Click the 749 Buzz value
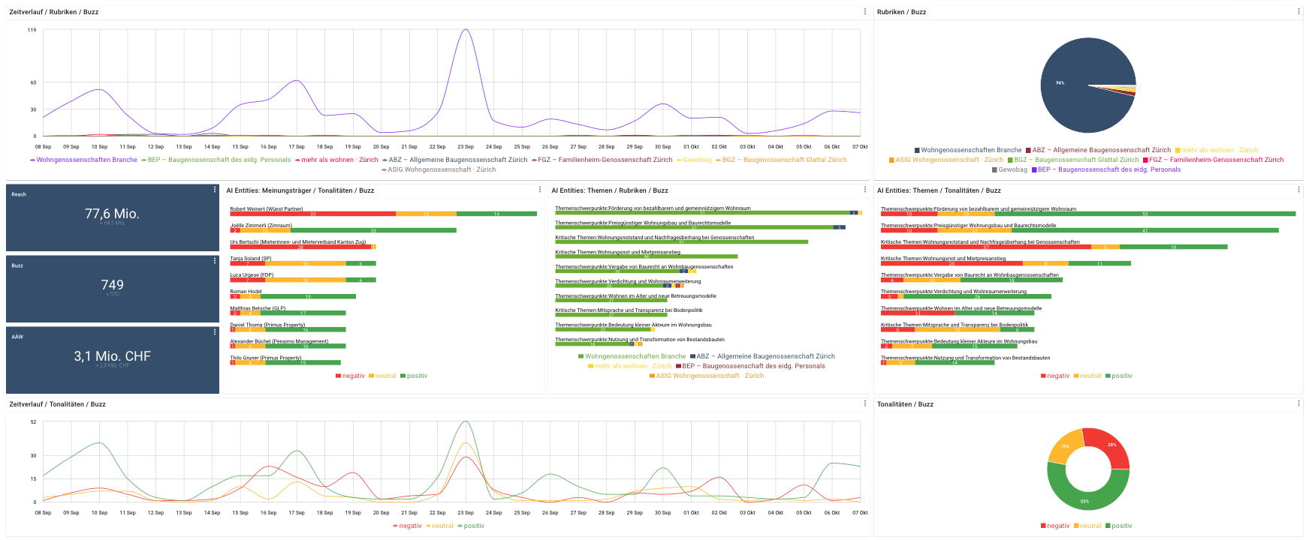This screenshot has width=1306, height=540. click(x=112, y=285)
